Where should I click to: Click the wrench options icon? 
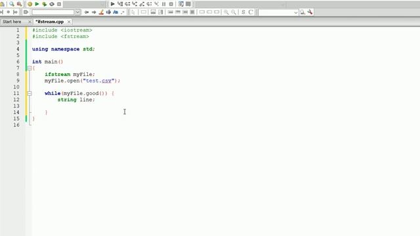310,12
